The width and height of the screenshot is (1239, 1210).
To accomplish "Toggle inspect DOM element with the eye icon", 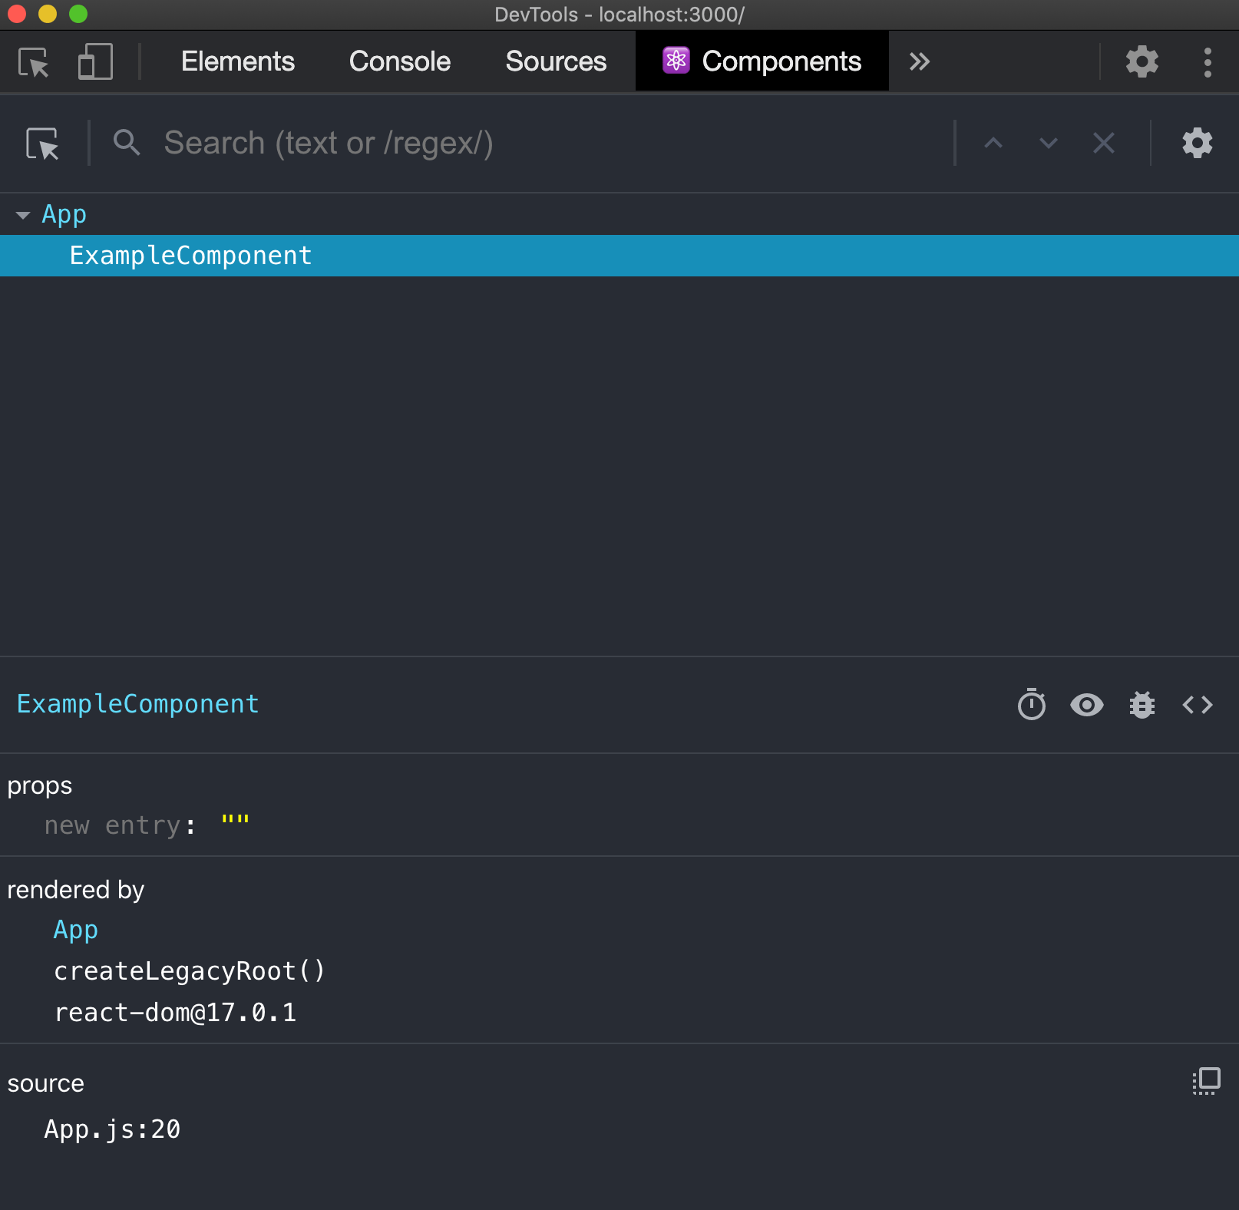I will point(1086,704).
